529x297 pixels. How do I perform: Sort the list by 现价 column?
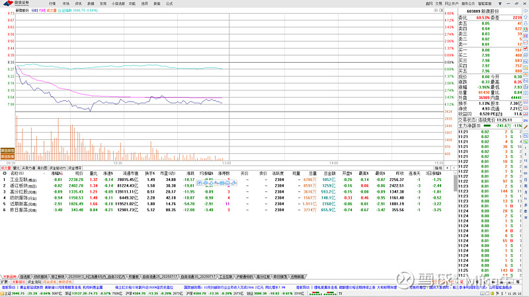coord(79,173)
